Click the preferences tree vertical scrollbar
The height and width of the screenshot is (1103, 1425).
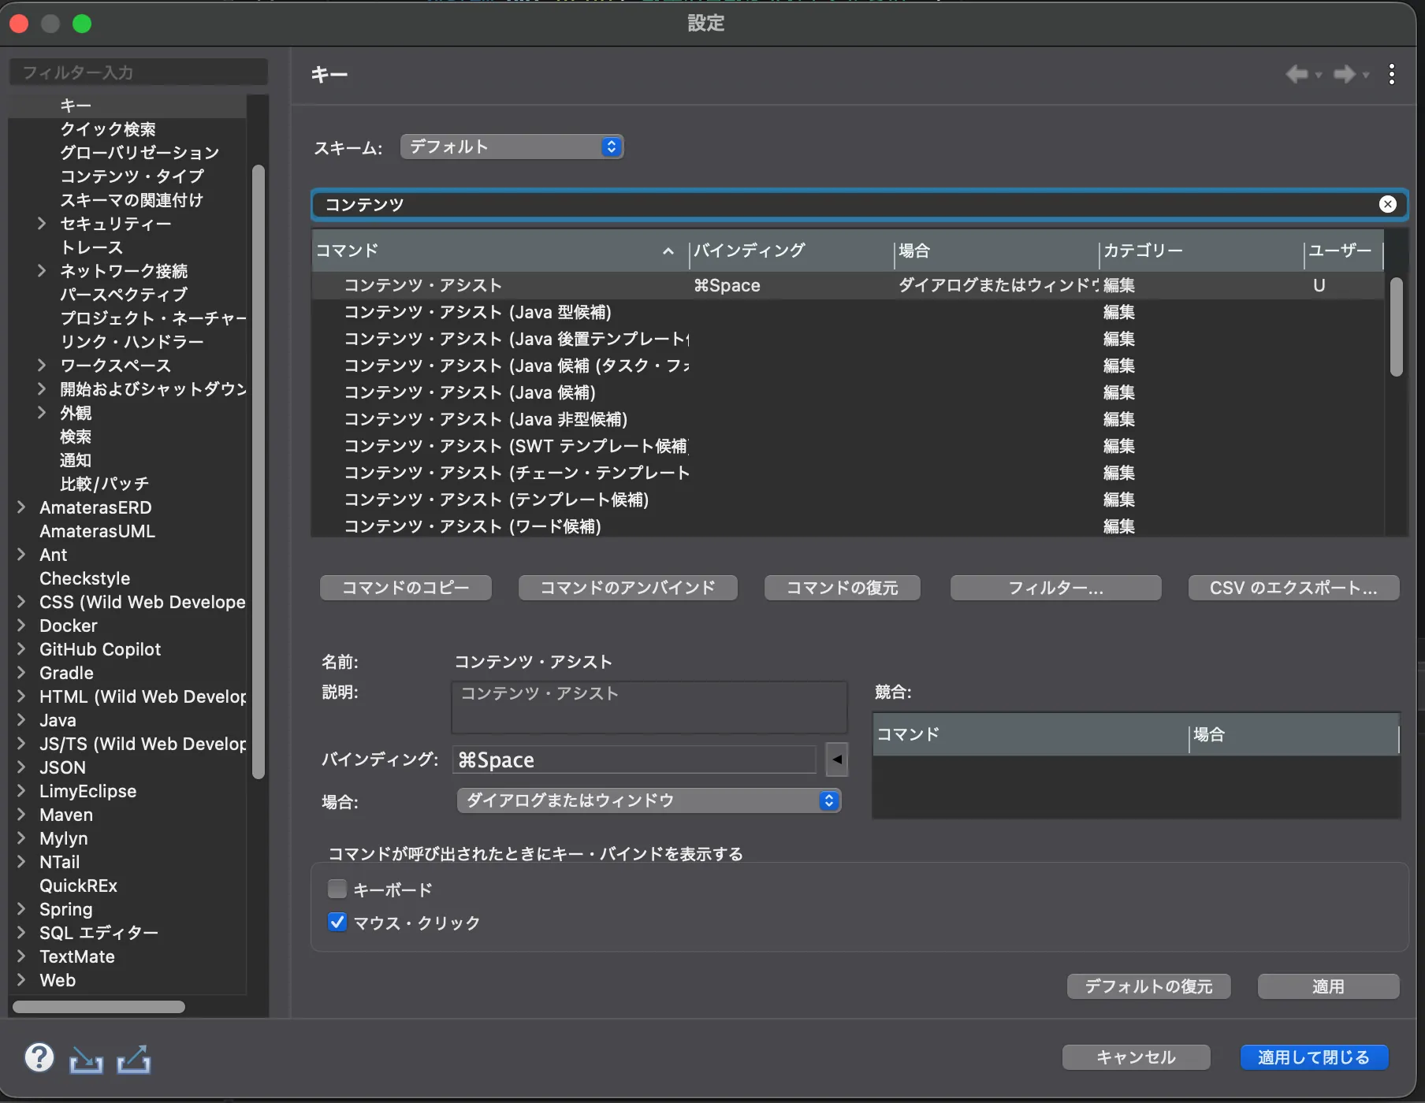pyautogui.click(x=258, y=471)
